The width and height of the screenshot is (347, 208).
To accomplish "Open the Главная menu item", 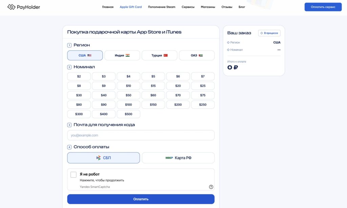I will click(108, 7).
